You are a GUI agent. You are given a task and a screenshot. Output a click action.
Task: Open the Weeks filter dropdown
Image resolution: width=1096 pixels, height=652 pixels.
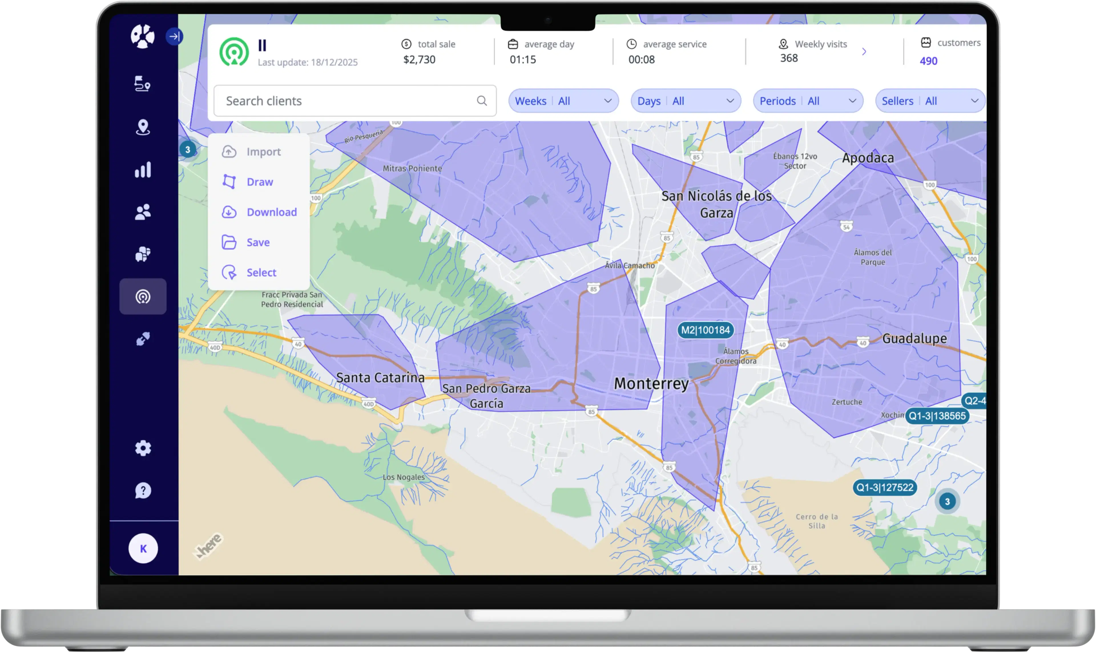pos(564,101)
